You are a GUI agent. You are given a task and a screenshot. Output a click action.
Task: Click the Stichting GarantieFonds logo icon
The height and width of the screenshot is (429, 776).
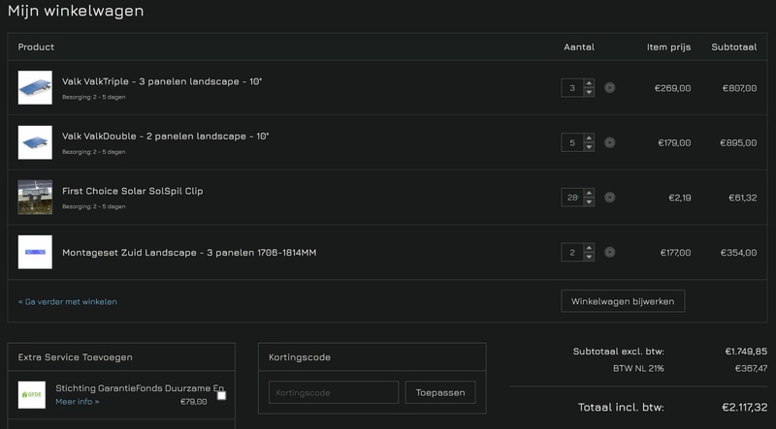coord(32,394)
